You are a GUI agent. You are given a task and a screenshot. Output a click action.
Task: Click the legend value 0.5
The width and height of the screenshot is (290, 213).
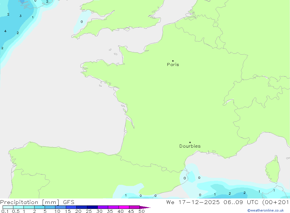(16, 211)
